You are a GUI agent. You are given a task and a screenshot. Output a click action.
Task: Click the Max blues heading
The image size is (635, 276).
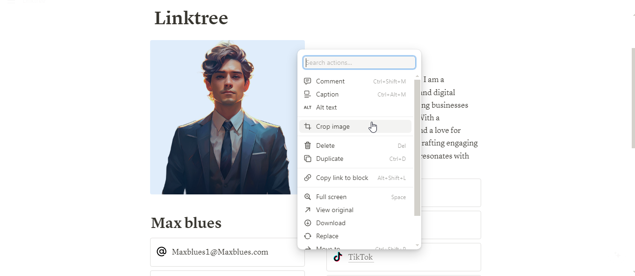(x=186, y=223)
